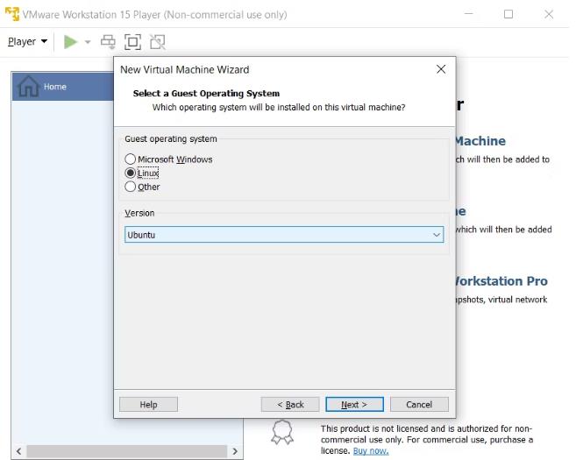Click the green Power On play icon
This screenshot has height=460, width=576.
(x=70, y=42)
